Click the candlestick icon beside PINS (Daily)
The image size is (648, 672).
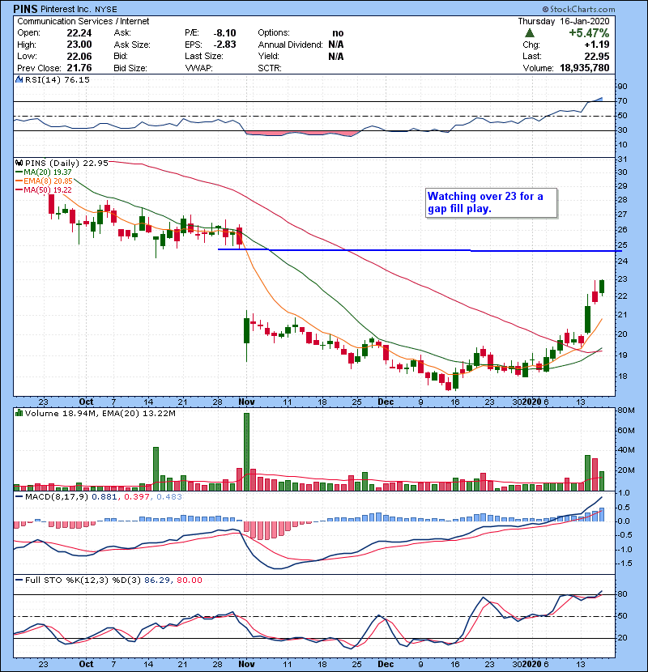19,163
